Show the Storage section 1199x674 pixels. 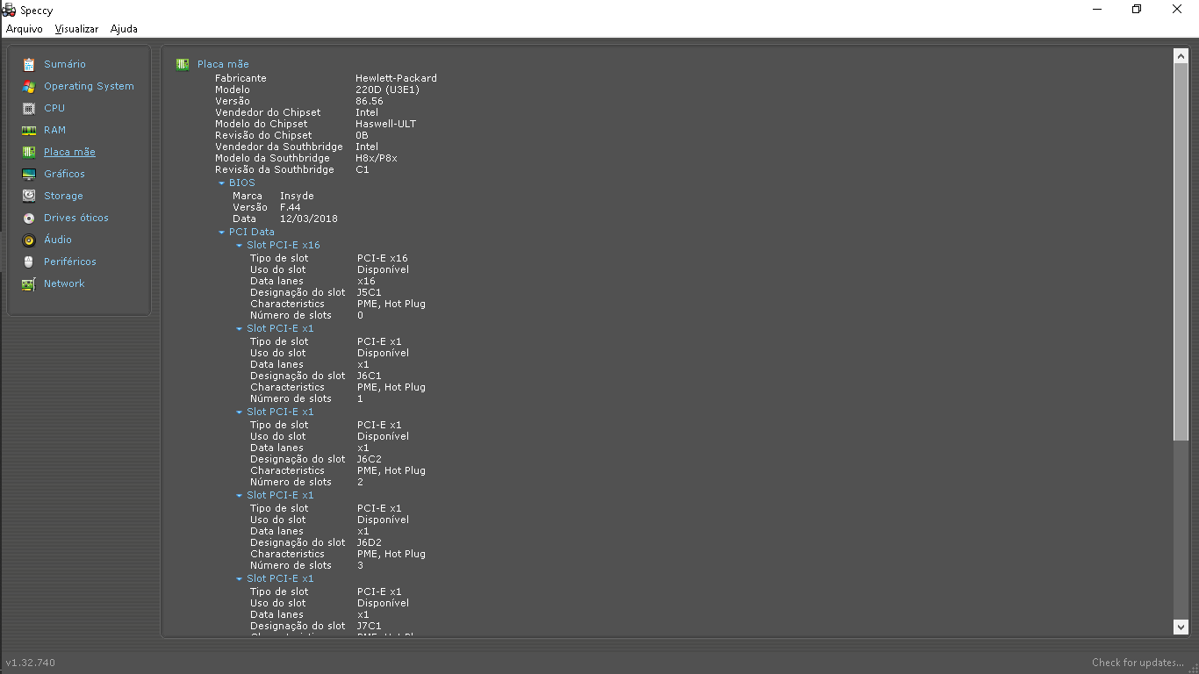click(63, 196)
